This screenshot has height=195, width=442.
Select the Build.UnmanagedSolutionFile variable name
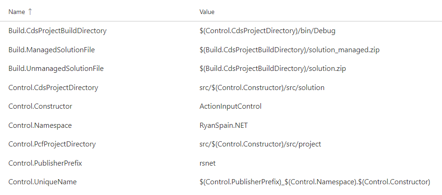tap(56, 69)
